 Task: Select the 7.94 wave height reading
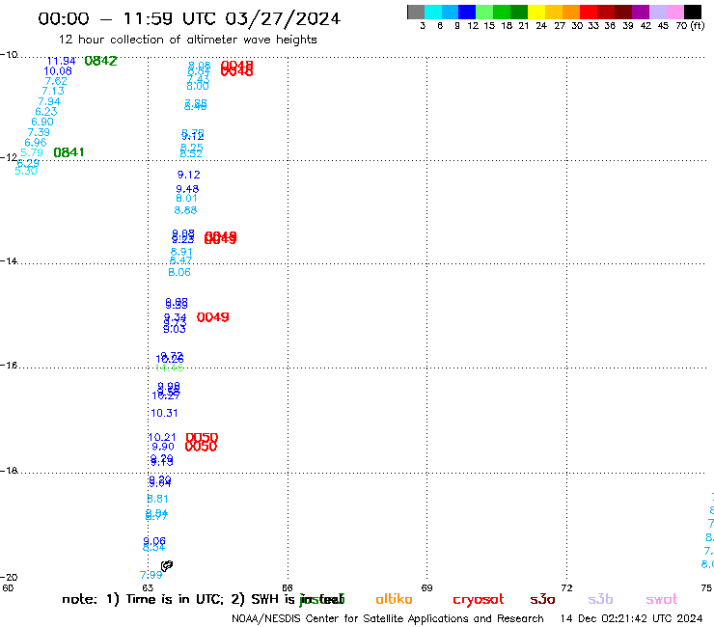(x=49, y=101)
